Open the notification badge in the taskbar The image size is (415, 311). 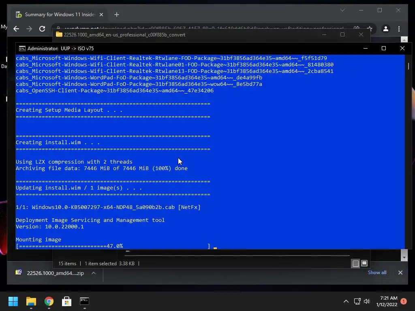(404, 301)
